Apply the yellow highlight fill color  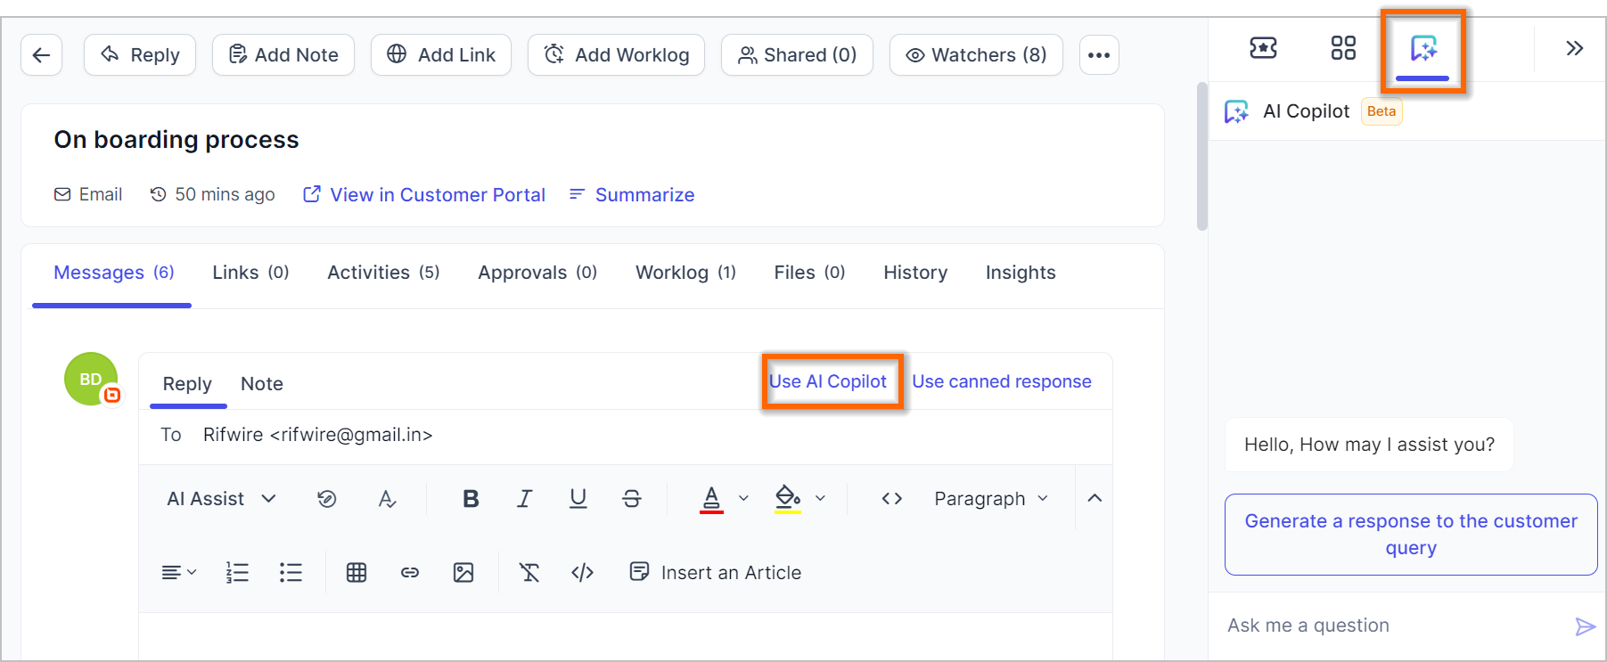tap(788, 499)
